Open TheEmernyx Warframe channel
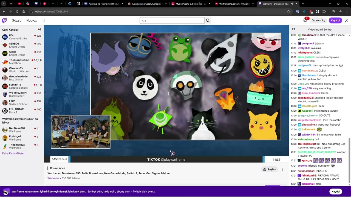351x197 pixels. point(22,146)
